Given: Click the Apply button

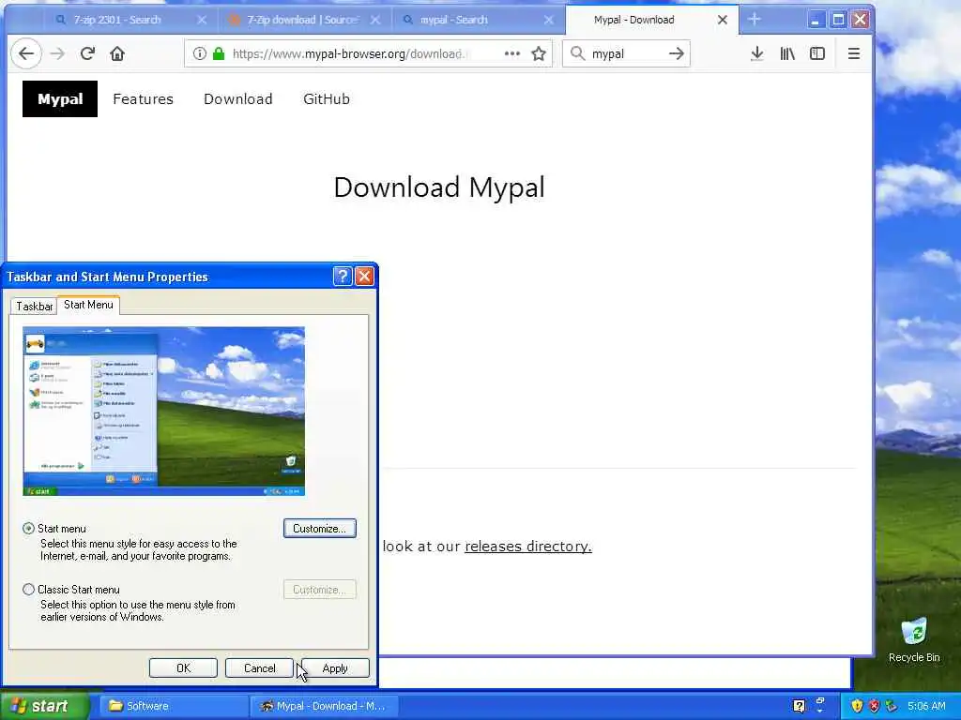Looking at the screenshot, I should point(335,667).
